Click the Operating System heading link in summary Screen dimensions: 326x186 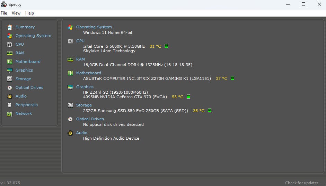tap(94, 27)
